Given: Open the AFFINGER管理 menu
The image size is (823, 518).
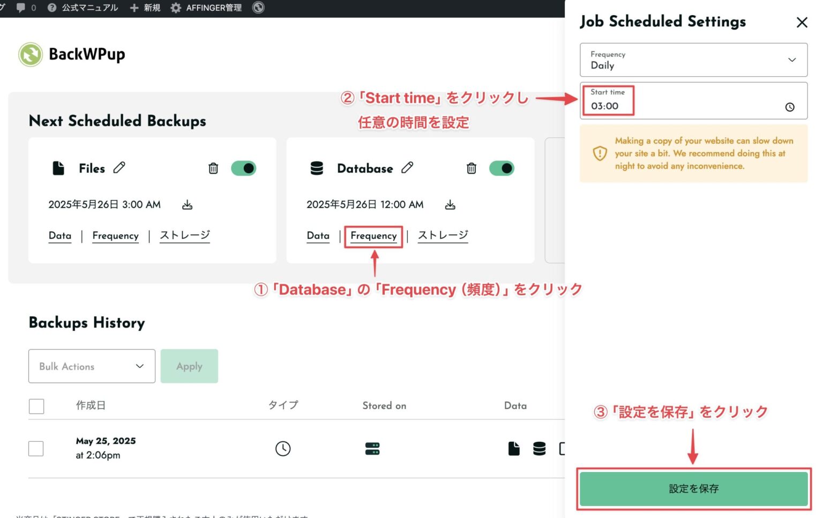Looking at the screenshot, I should [x=206, y=8].
